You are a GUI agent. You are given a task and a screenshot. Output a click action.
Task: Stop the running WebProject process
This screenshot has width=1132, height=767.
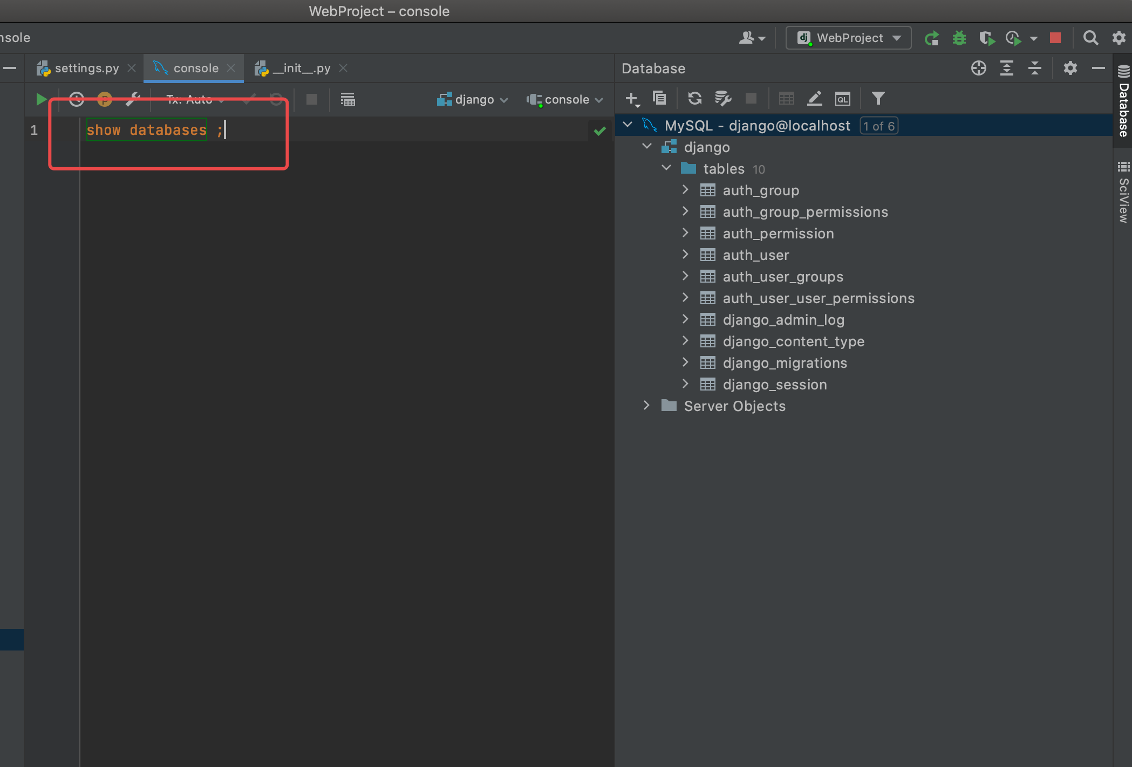1055,38
